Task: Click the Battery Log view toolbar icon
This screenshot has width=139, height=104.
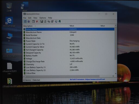Action: [29, 21]
